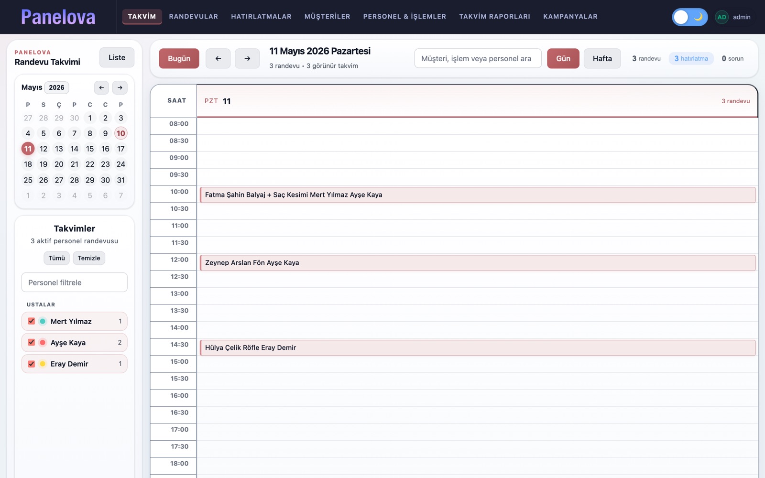Click the Panelova logo
The width and height of the screenshot is (765, 478).
coord(58,17)
